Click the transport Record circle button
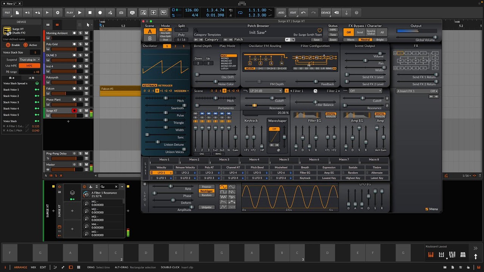Screen dimensions: 484x272 coord(100,12)
